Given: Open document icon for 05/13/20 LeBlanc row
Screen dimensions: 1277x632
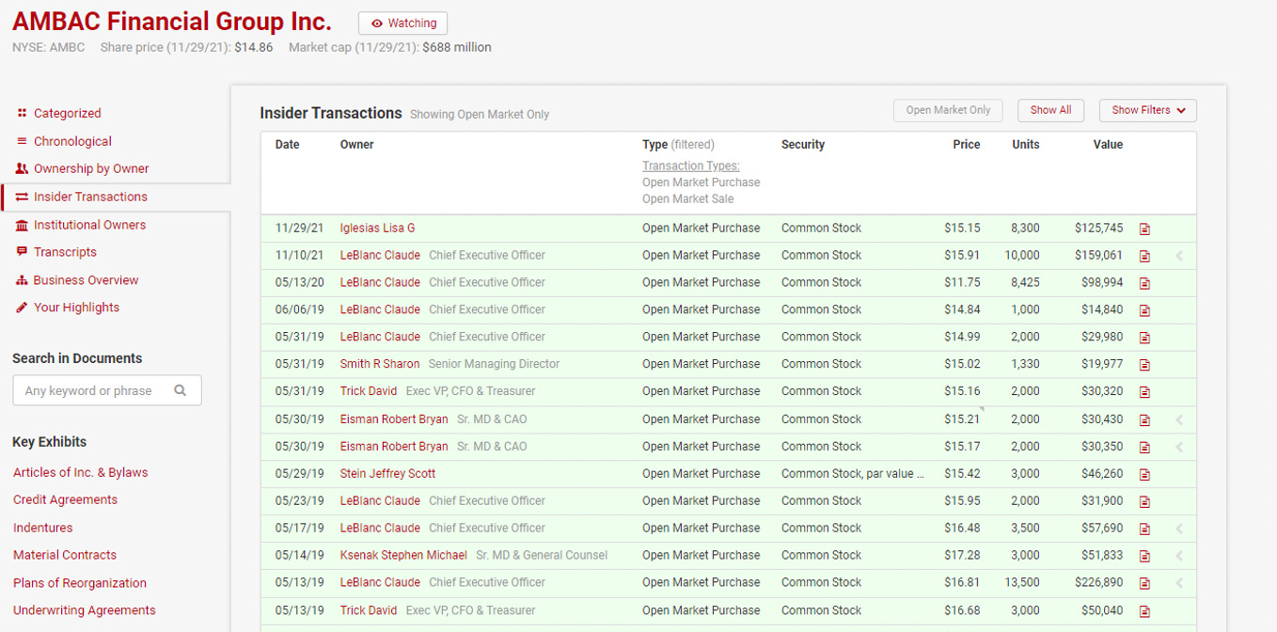Looking at the screenshot, I should coord(1144,283).
